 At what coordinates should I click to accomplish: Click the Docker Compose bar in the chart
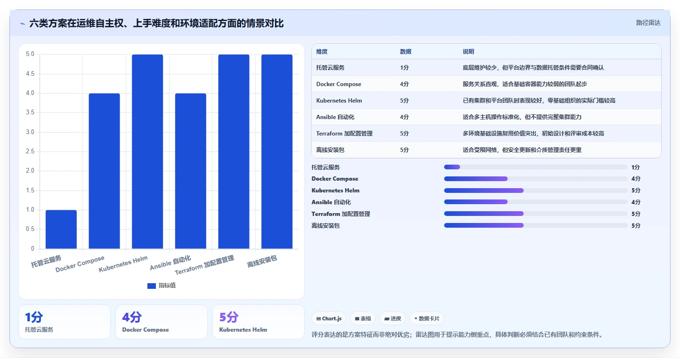pos(104,171)
